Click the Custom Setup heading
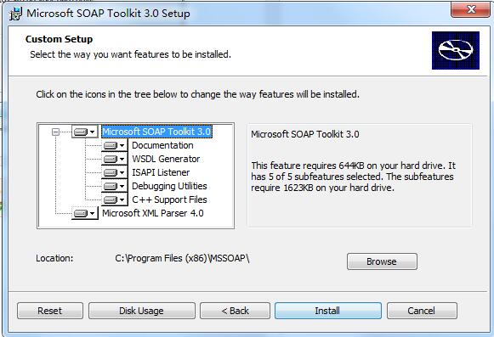Image resolution: width=494 pixels, height=337 pixels. click(x=59, y=39)
